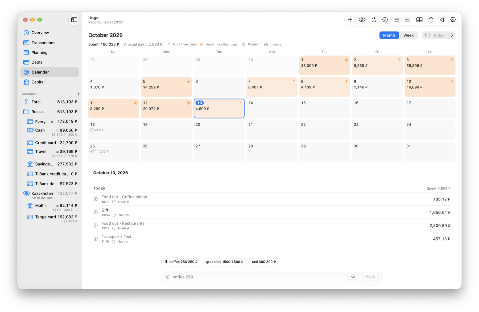Click the triangle icon beside the share icon
The height and width of the screenshot is (312, 479).
click(442, 20)
